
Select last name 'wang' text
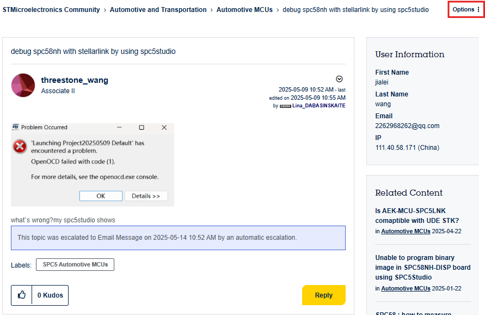[x=383, y=104]
